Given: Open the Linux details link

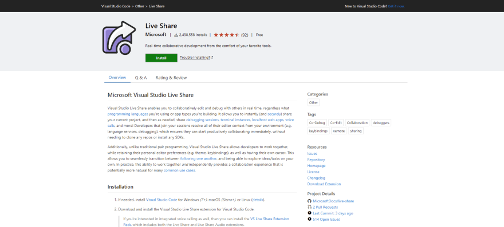Looking at the screenshot, I should pyautogui.click(x=258, y=200).
